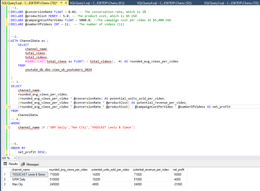Close the SQLQuery5.sql tab
260x191 pixels.
click(x=66, y=3)
